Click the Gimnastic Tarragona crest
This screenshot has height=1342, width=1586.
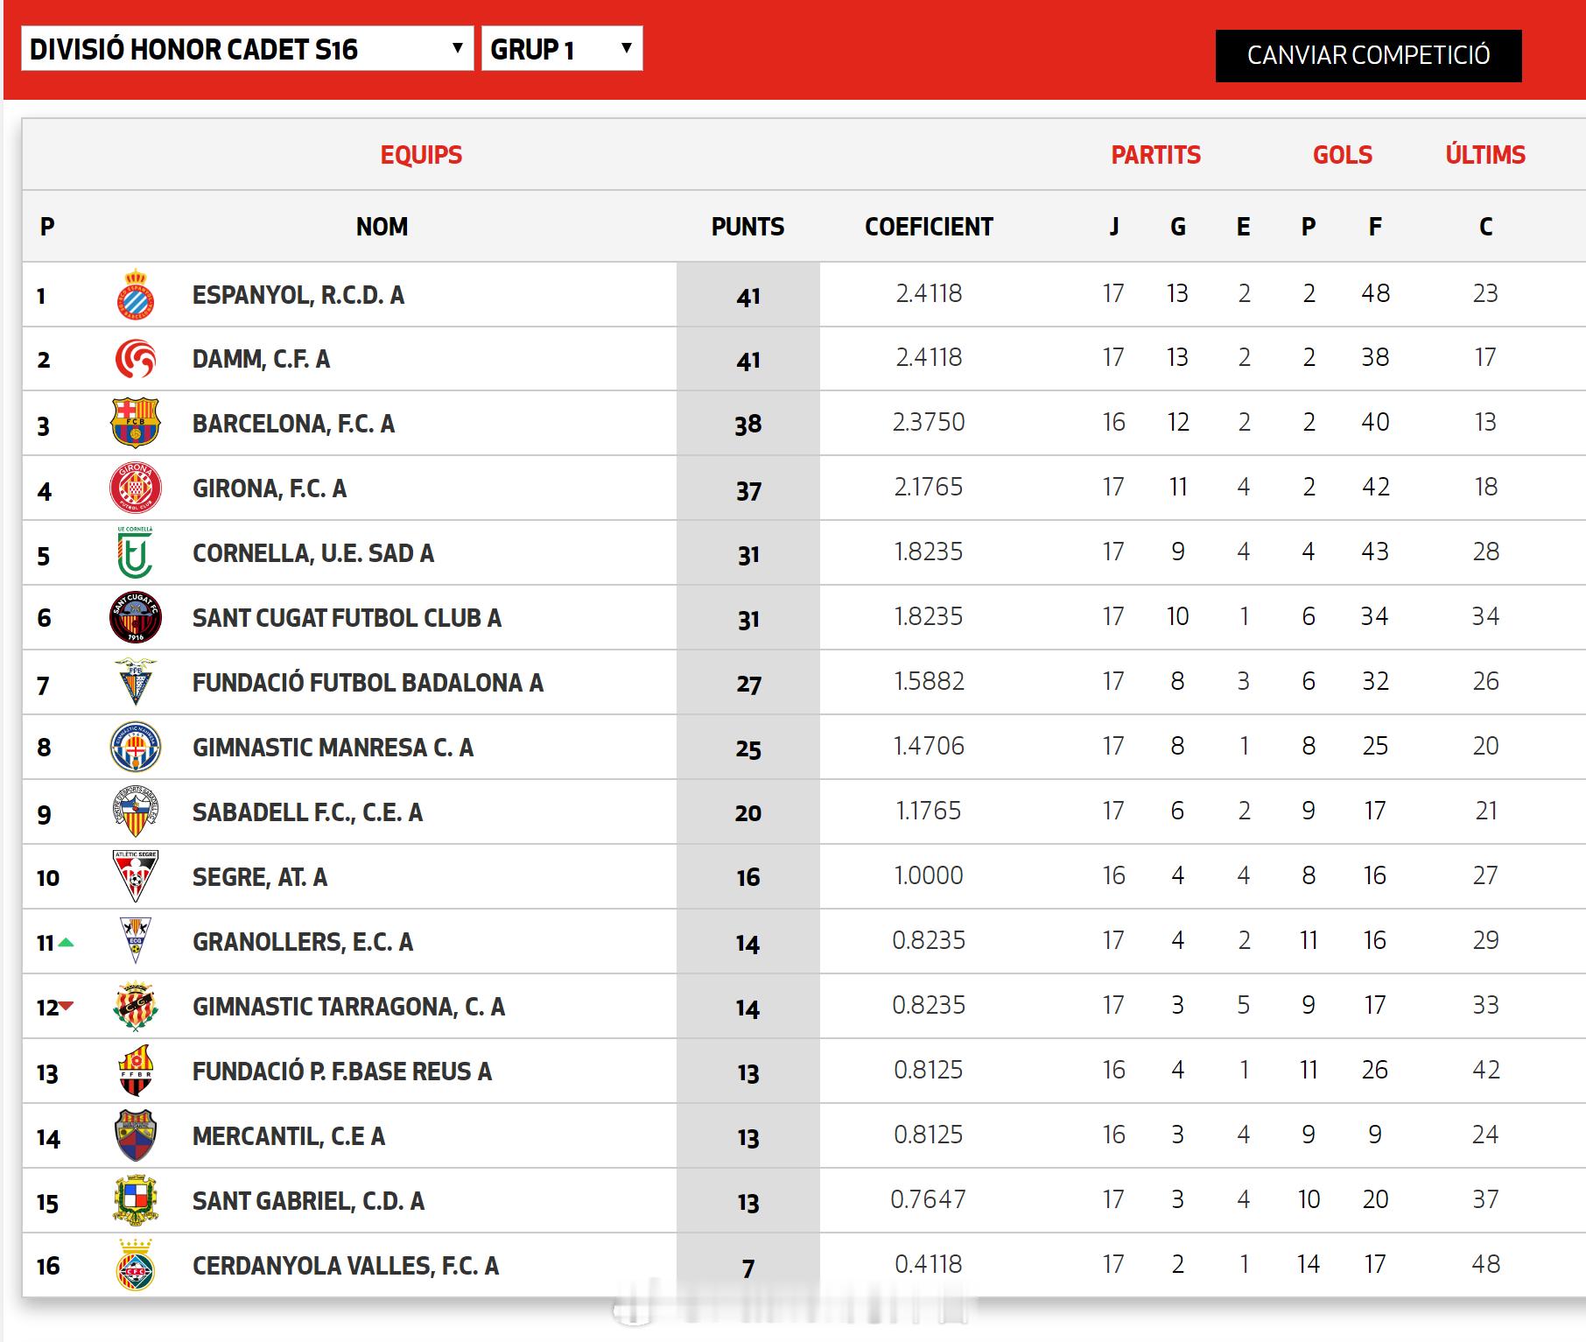(136, 1007)
